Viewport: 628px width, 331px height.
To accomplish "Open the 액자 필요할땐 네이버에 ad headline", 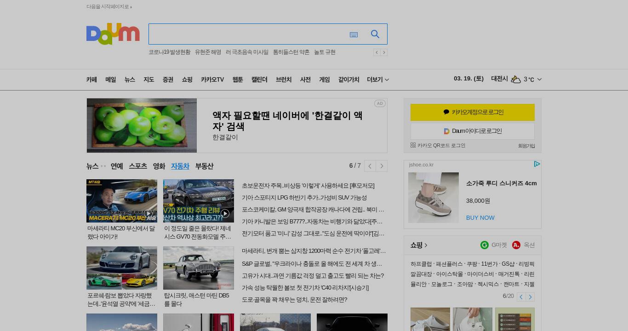I will click(x=287, y=121).
